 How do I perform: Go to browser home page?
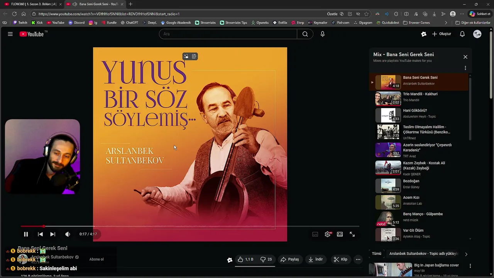pyautogui.click(x=24, y=14)
